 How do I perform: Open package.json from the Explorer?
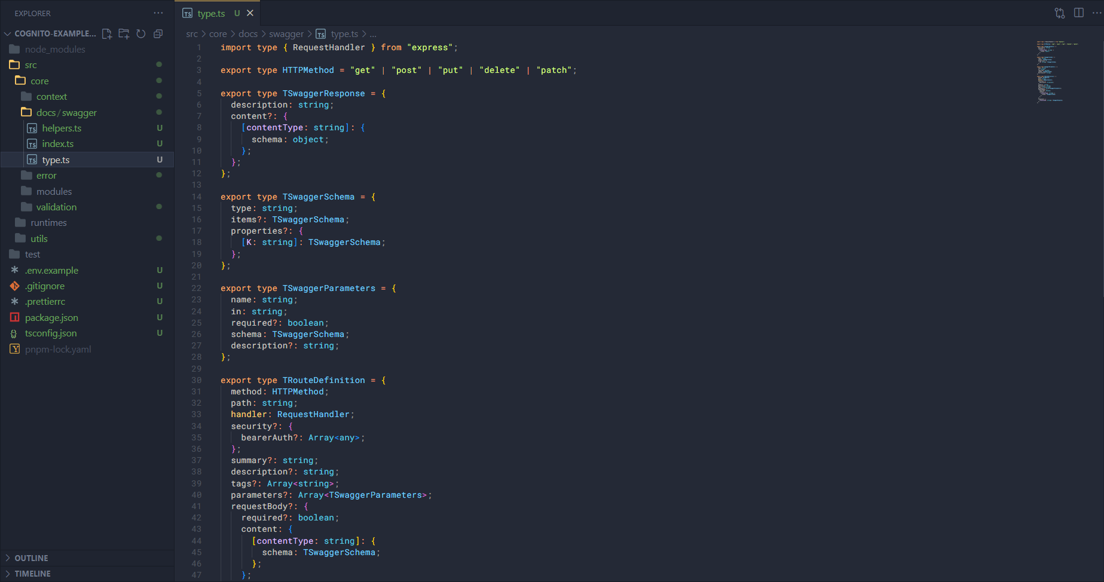pos(51,318)
